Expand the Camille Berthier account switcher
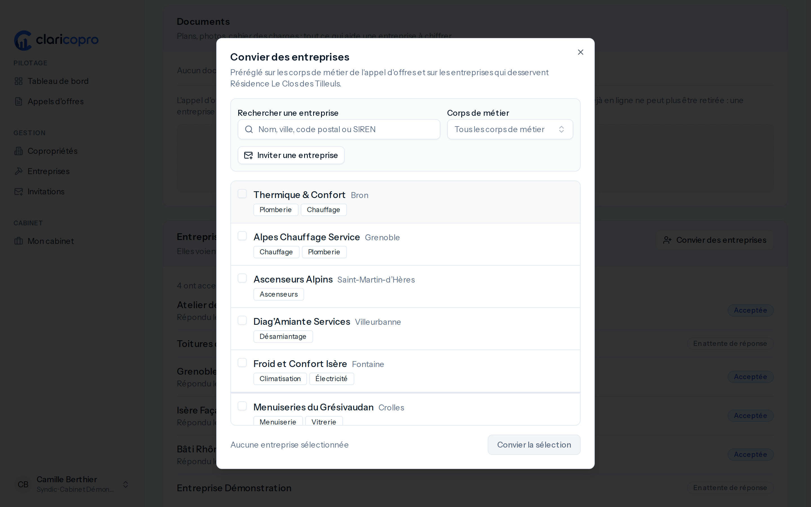 tap(126, 484)
